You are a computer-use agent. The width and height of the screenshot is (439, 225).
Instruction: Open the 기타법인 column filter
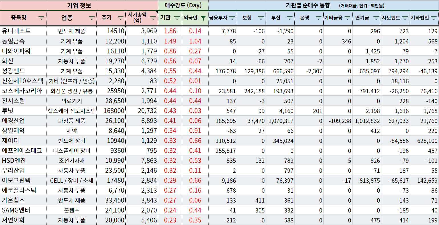tap(434, 18)
